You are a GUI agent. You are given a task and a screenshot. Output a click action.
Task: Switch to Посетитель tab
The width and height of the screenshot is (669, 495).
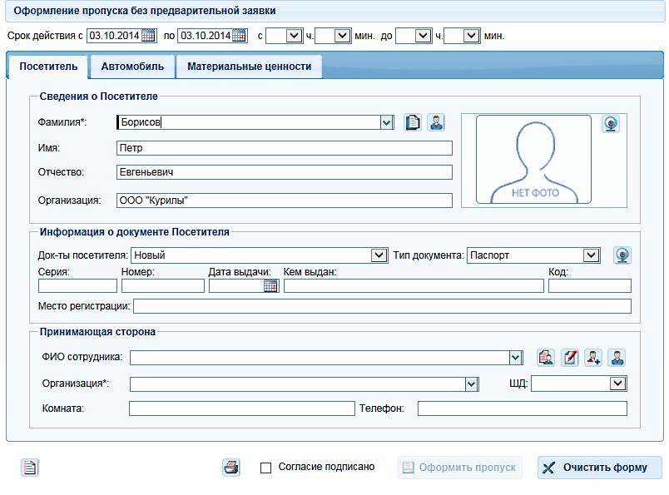[x=48, y=67]
